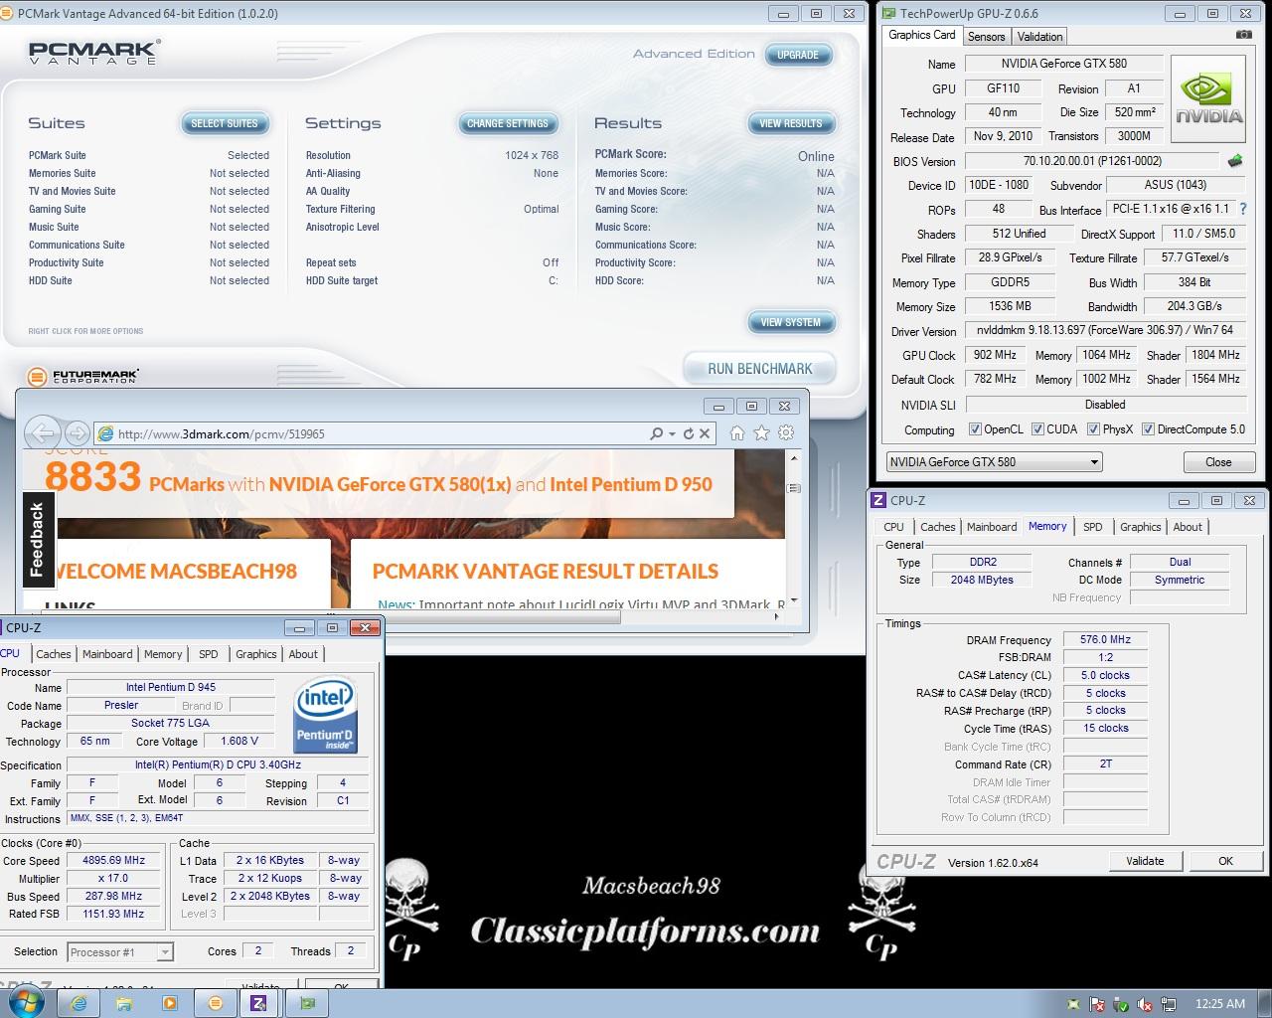Open Windows Explorer from the taskbar
The image size is (1272, 1018).
[124, 1003]
